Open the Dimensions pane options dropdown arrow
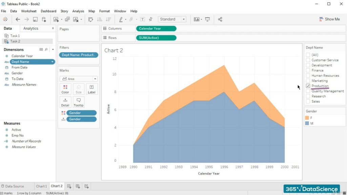Screen dimensions: 347x195 point(53,49)
